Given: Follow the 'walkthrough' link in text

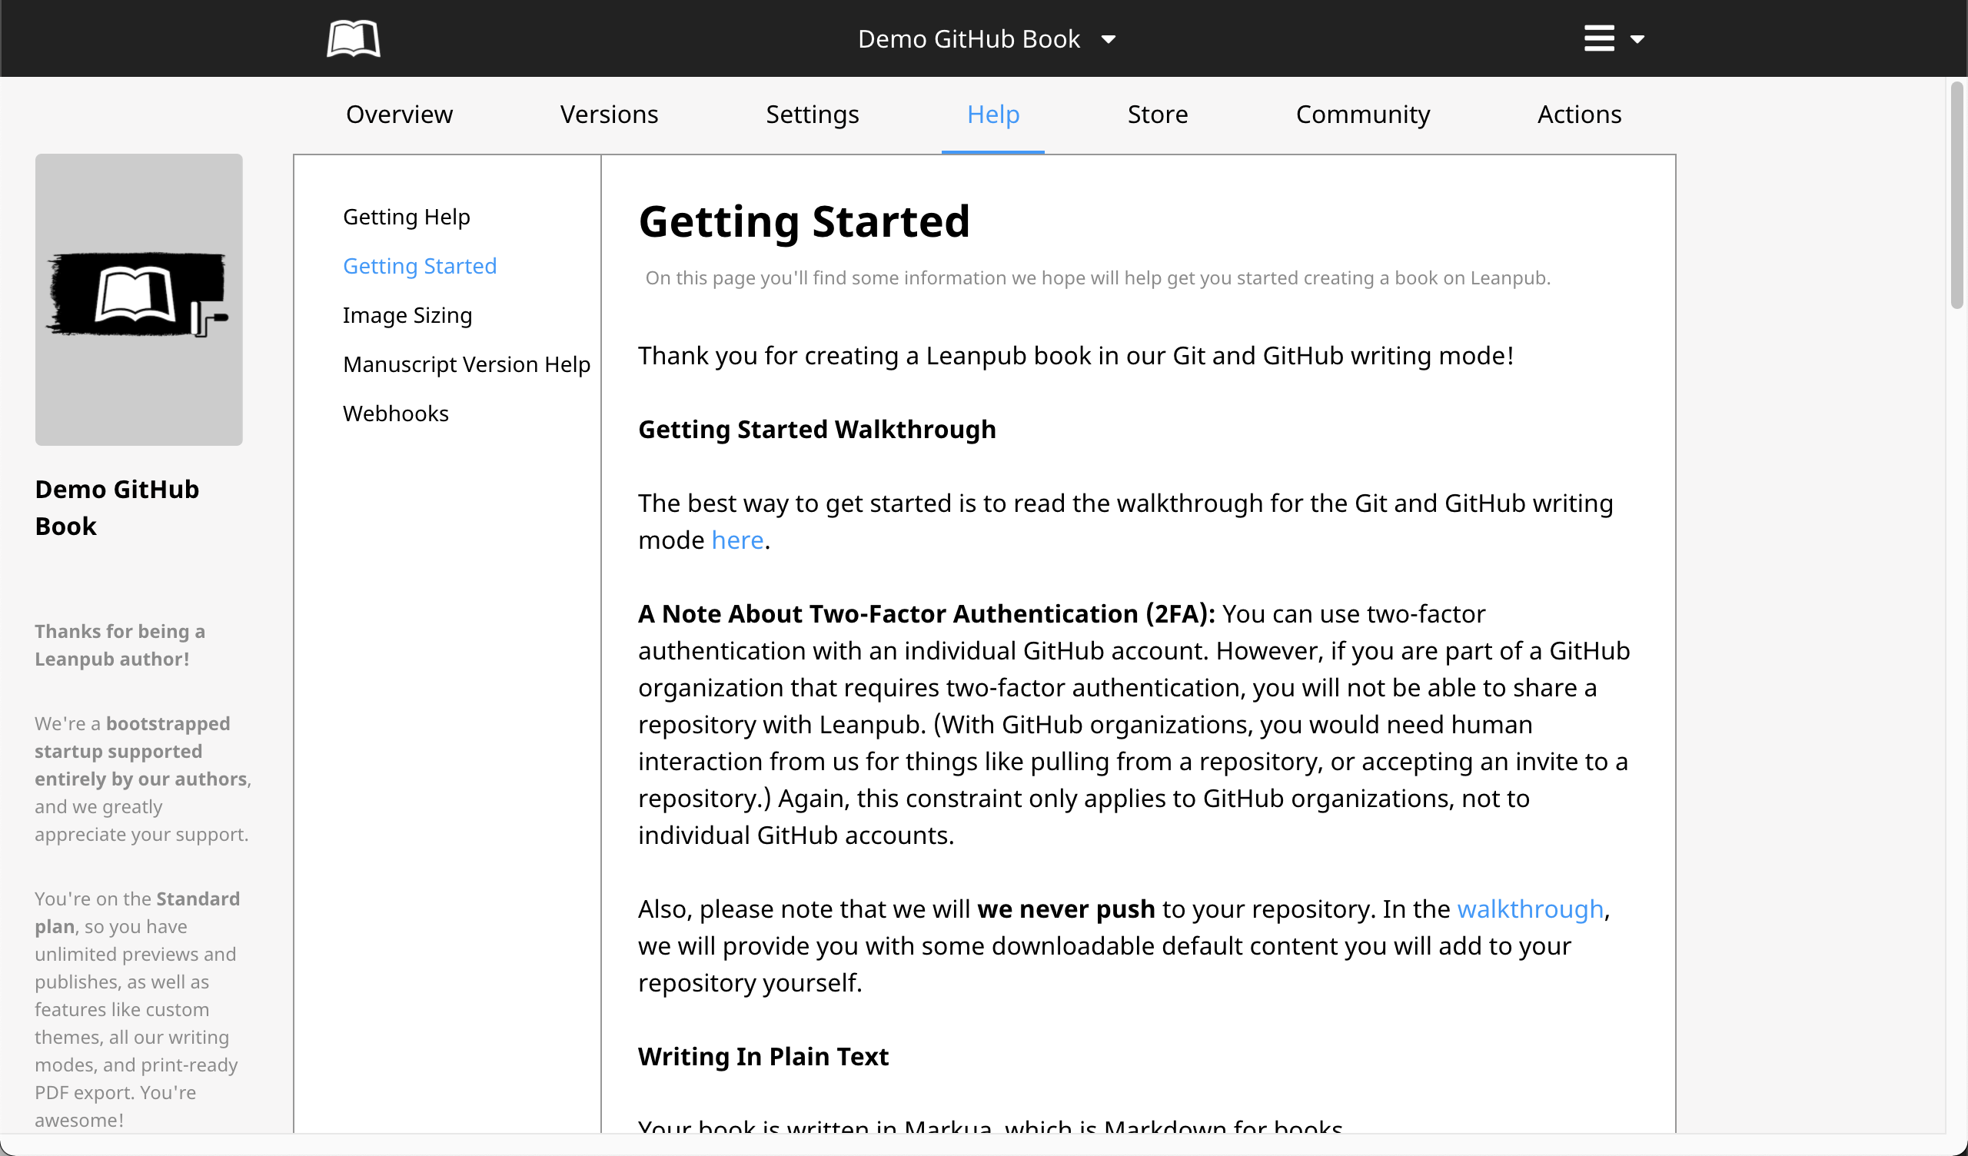Looking at the screenshot, I should coord(1530,909).
